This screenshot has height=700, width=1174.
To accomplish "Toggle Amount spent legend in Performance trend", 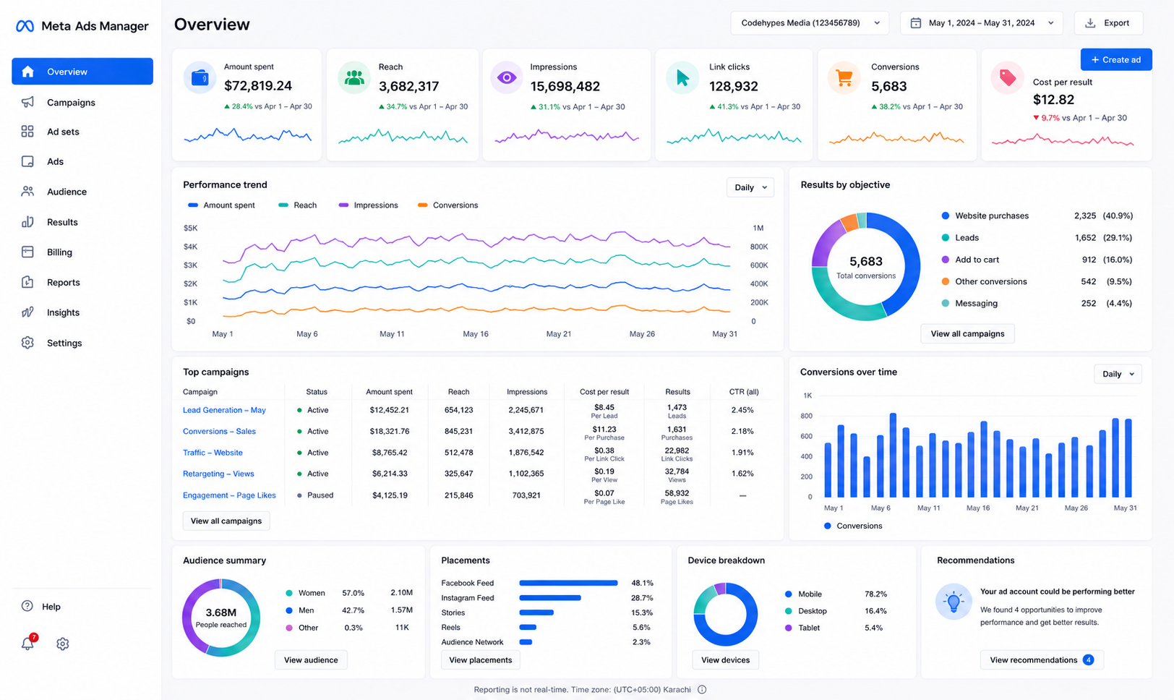I will coord(221,205).
